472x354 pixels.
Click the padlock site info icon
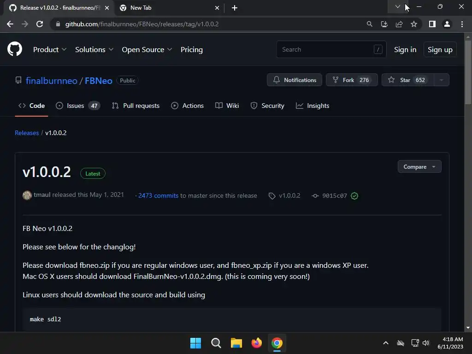click(x=58, y=24)
